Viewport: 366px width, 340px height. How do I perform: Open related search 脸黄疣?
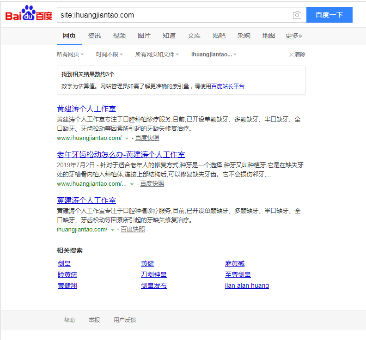point(67,274)
